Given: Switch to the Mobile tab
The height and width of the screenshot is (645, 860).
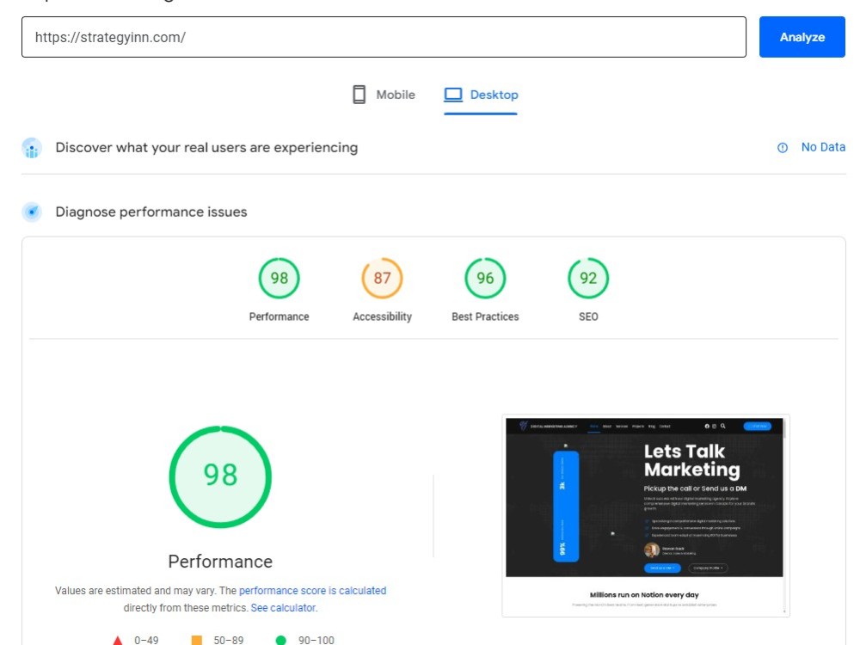Looking at the screenshot, I should click(384, 95).
